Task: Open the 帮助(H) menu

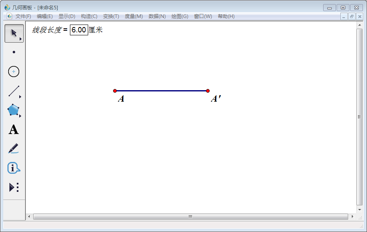Action: [x=226, y=16]
